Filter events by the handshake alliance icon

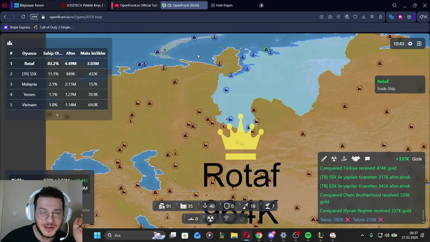click(356, 159)
